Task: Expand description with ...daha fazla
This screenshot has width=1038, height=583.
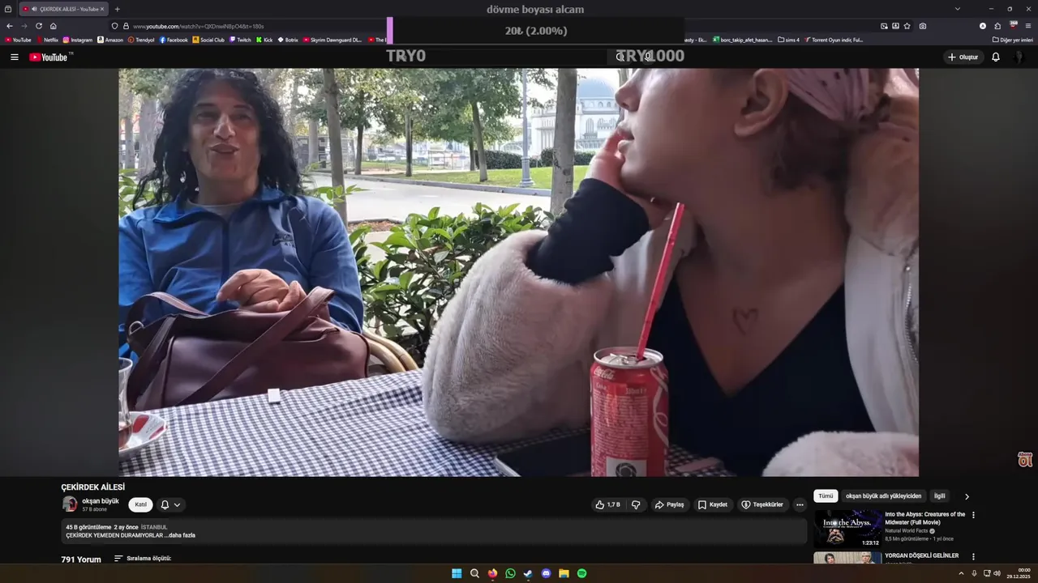Action: tap(182, 535)
